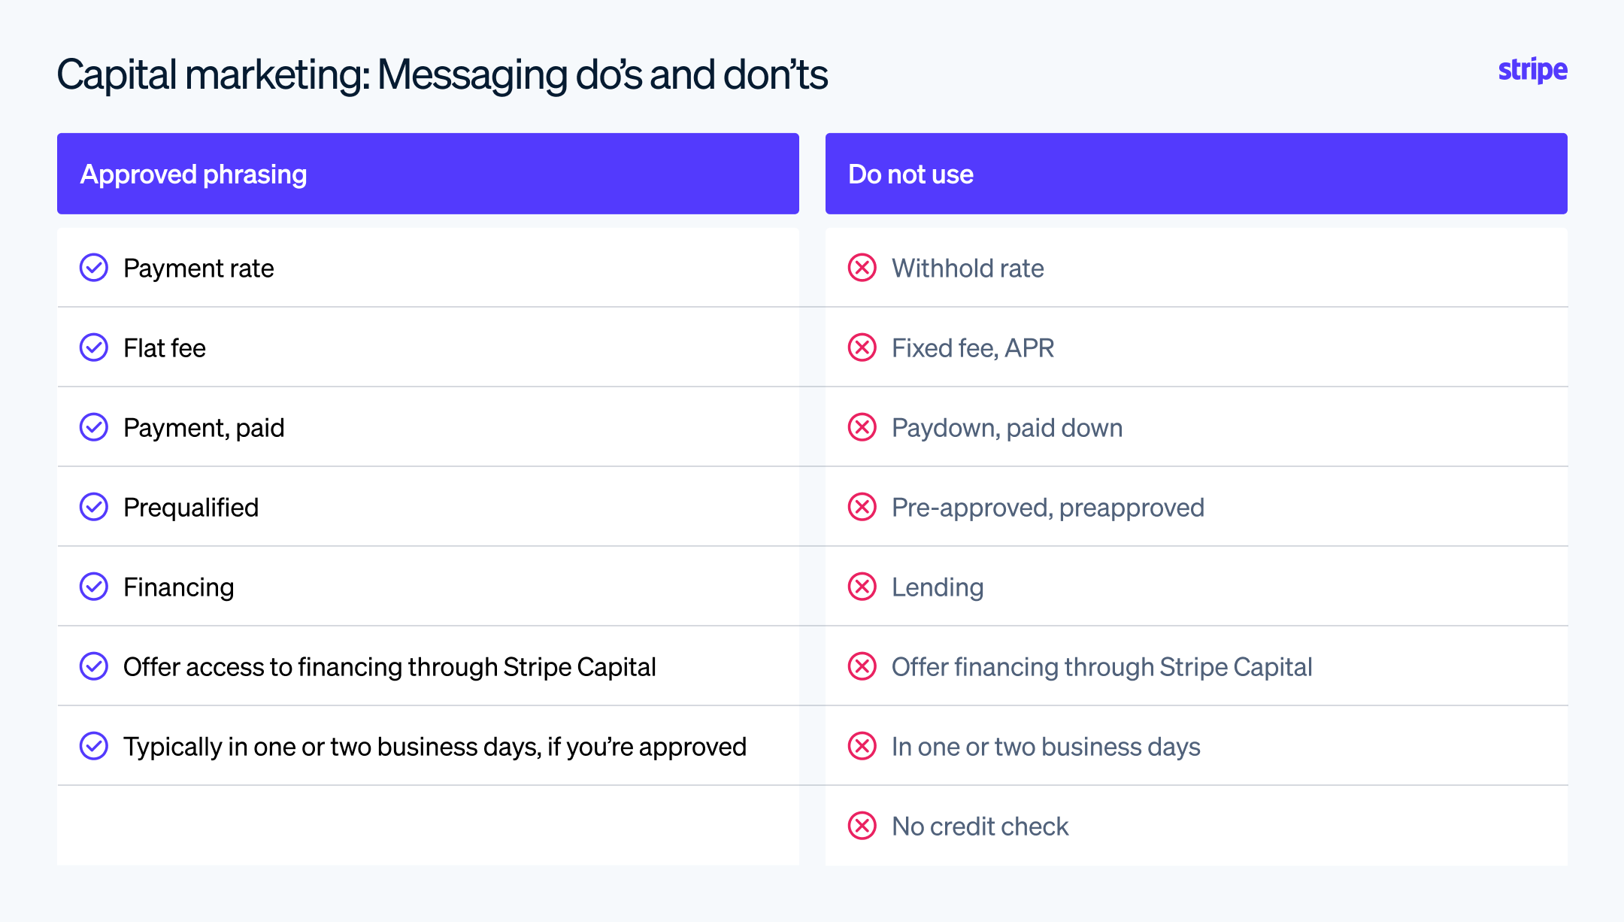The image size is (1624, 922).
Task: Click the Stripe logo
Action: click(1532, 70)
